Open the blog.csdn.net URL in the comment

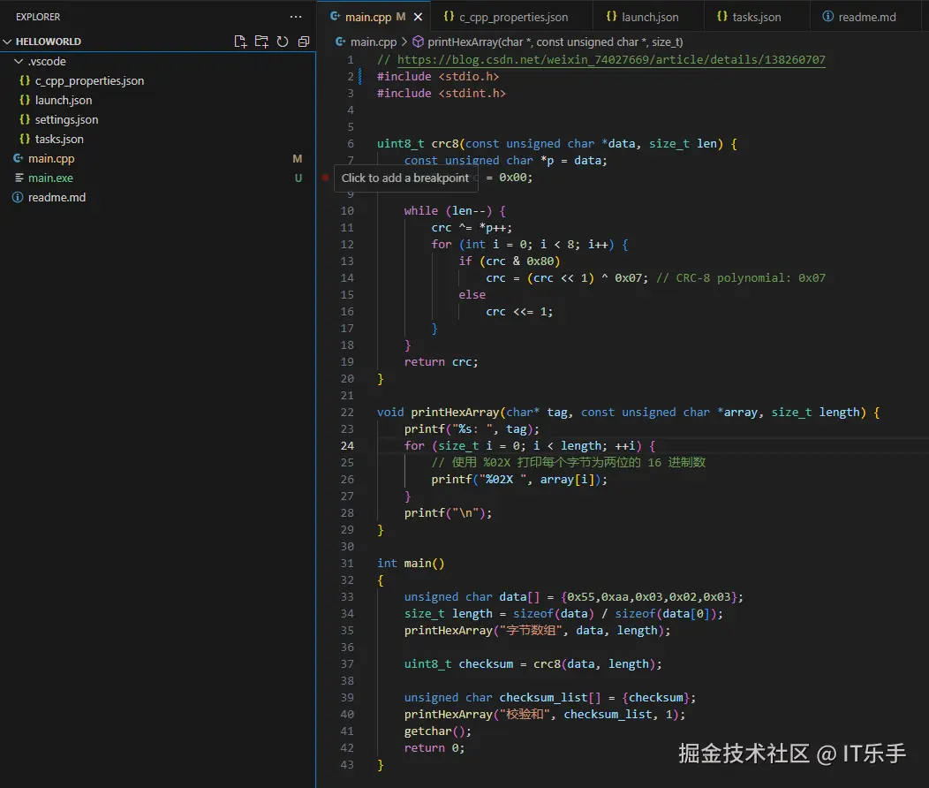(611, 59)
